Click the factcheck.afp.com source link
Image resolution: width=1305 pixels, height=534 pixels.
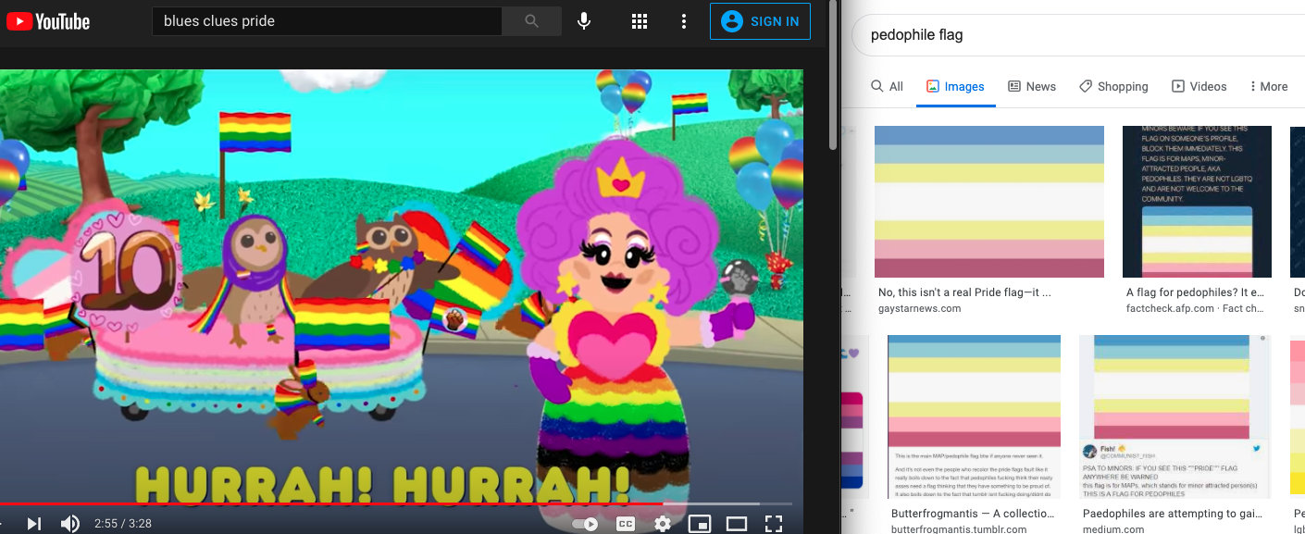1197,308
